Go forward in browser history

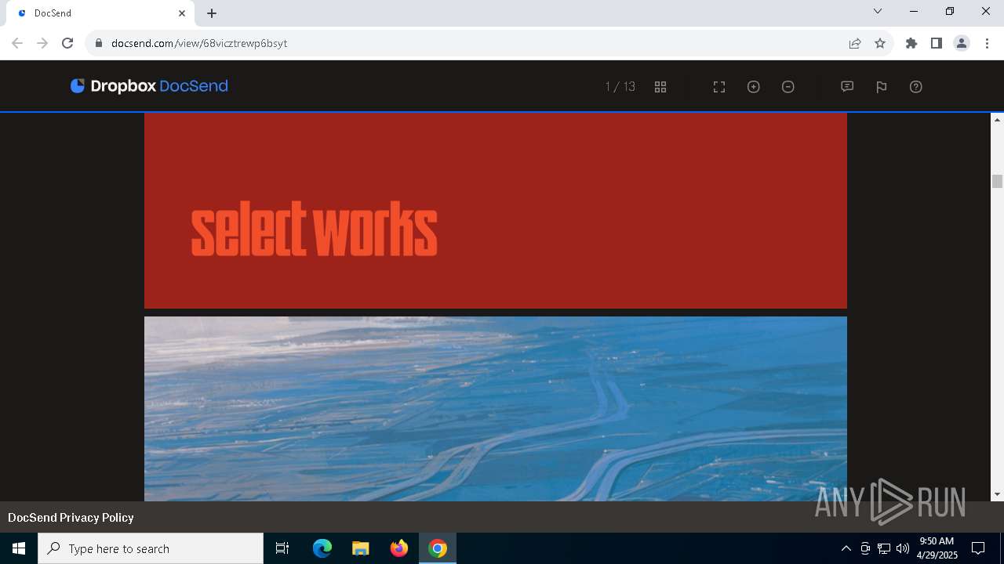(x=42, y=43)
